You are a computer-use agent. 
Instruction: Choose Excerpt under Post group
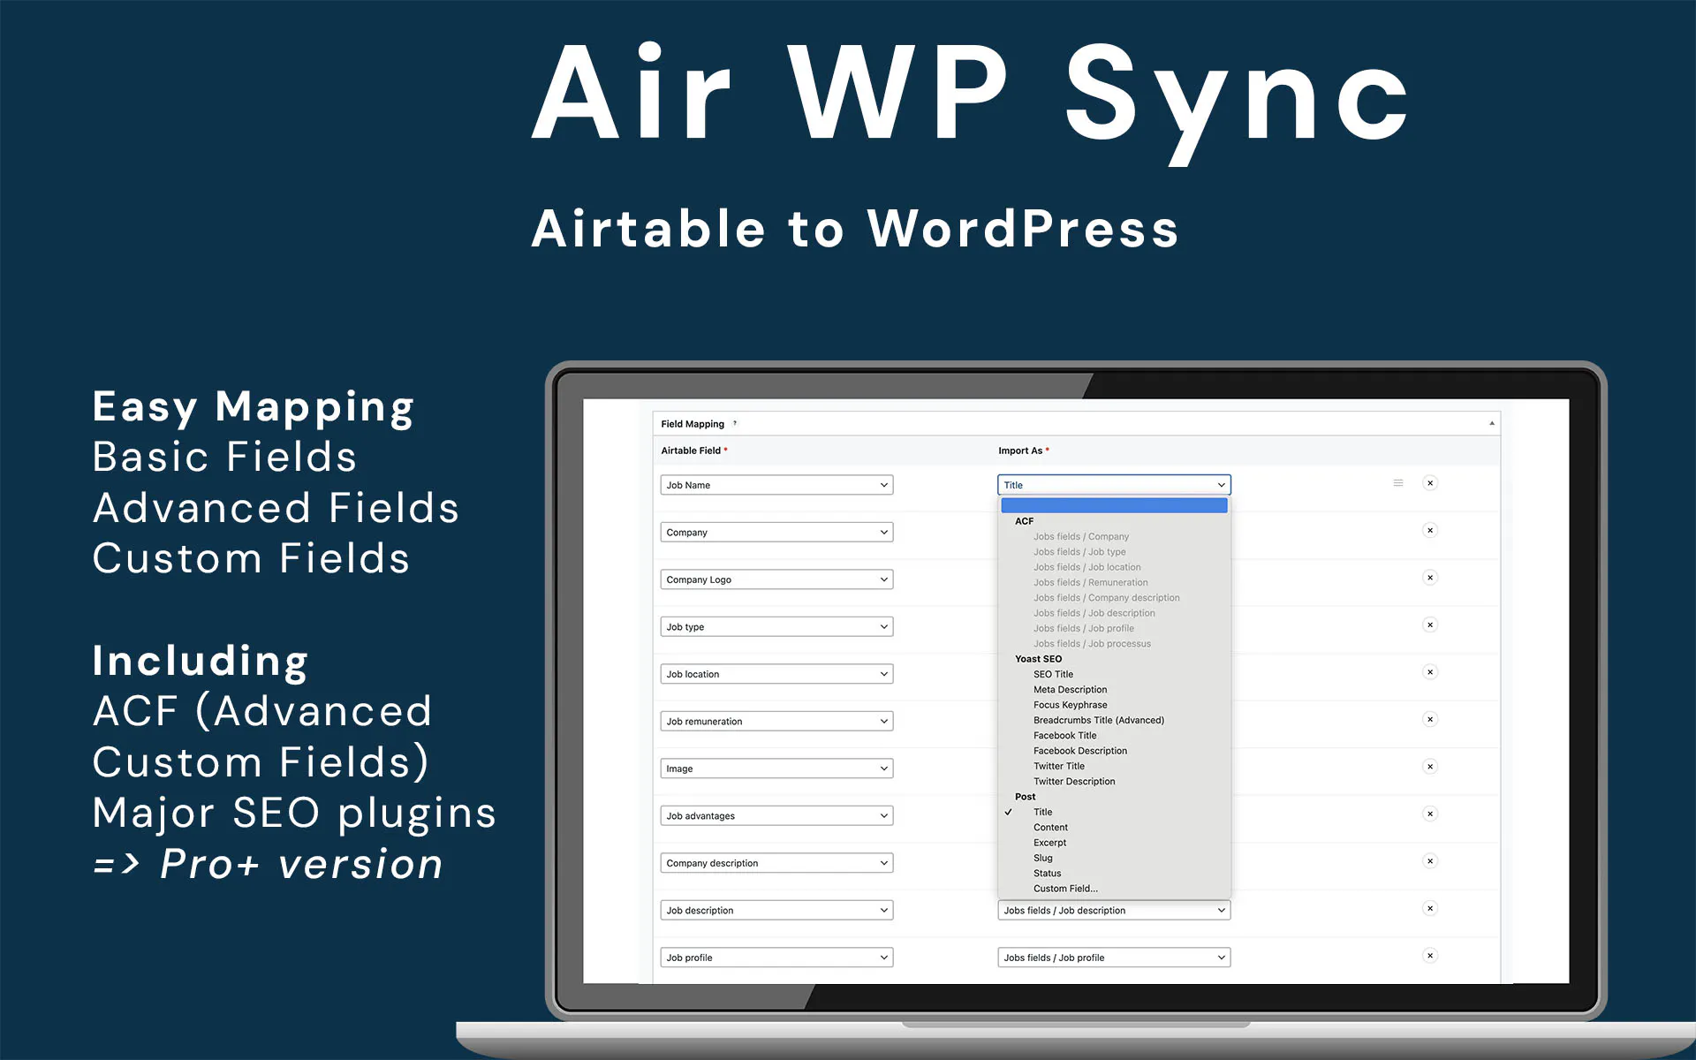tap(1049, 843)
